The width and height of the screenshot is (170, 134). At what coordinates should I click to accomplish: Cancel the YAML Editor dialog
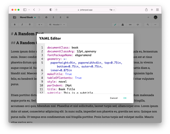(114, 98)
